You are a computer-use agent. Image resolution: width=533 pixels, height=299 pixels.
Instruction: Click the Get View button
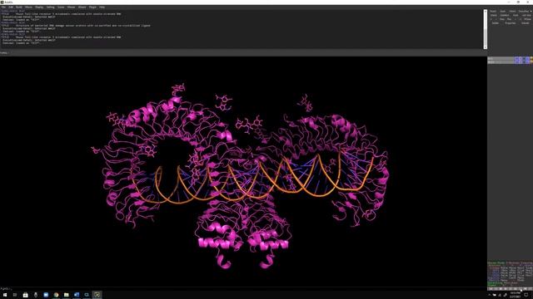tap(526, 15)
